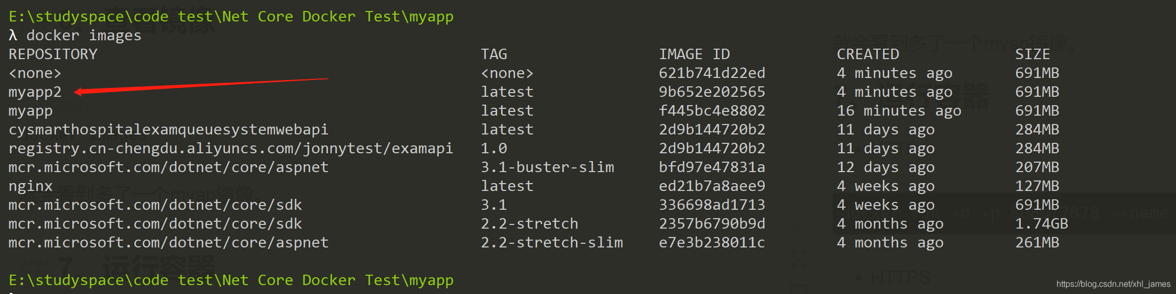The image size is (1176, 294).
Task: Click the 1.74GB size value
Action: (x=1041, y=224)
